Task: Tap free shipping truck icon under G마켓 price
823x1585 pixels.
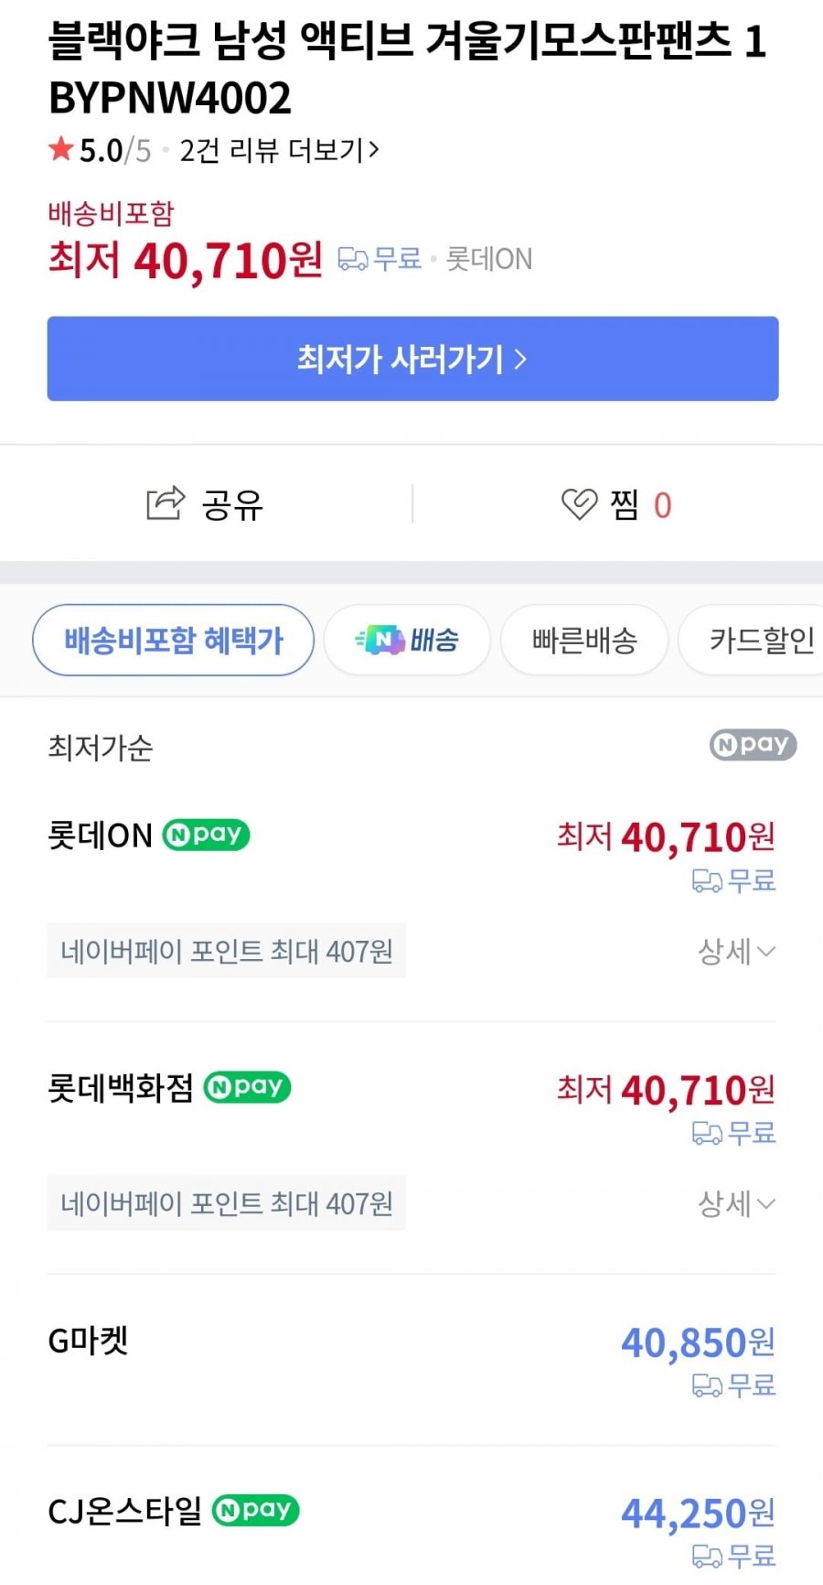Action: pos(707,1386)
